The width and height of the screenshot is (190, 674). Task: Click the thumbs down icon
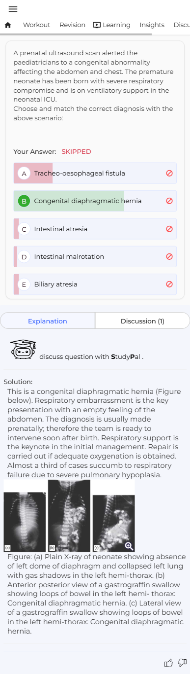pyautogui.click(x=182, y=663)
